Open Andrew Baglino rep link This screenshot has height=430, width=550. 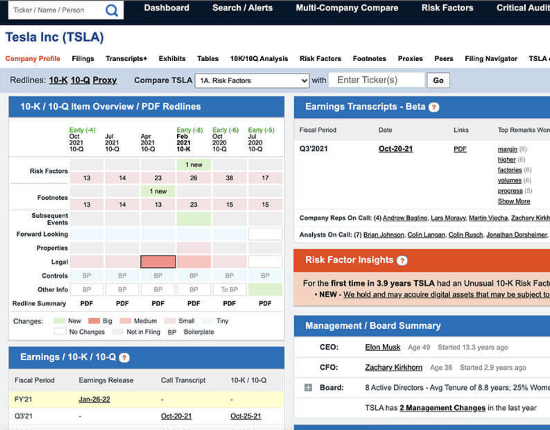click(x=405, y=218)
